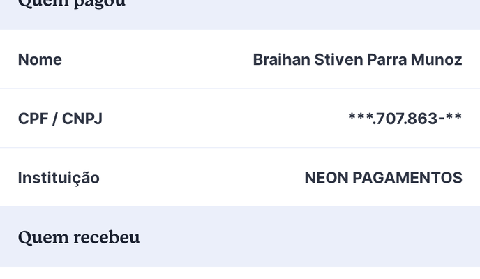Select the "Nome" field label
The width and height of the screenshot is (480, 279).
40,60
